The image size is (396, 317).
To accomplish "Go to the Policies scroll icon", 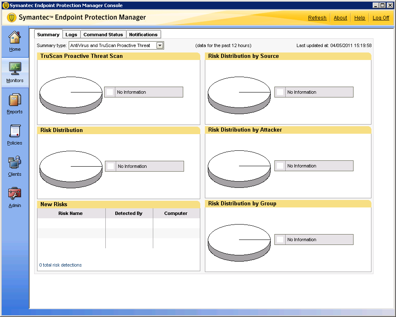I will pos(15,131).
